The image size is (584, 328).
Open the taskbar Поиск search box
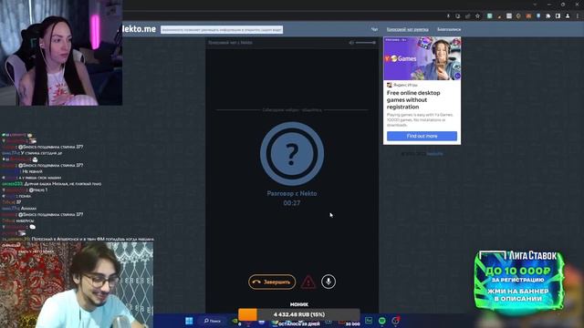(213, 321)
